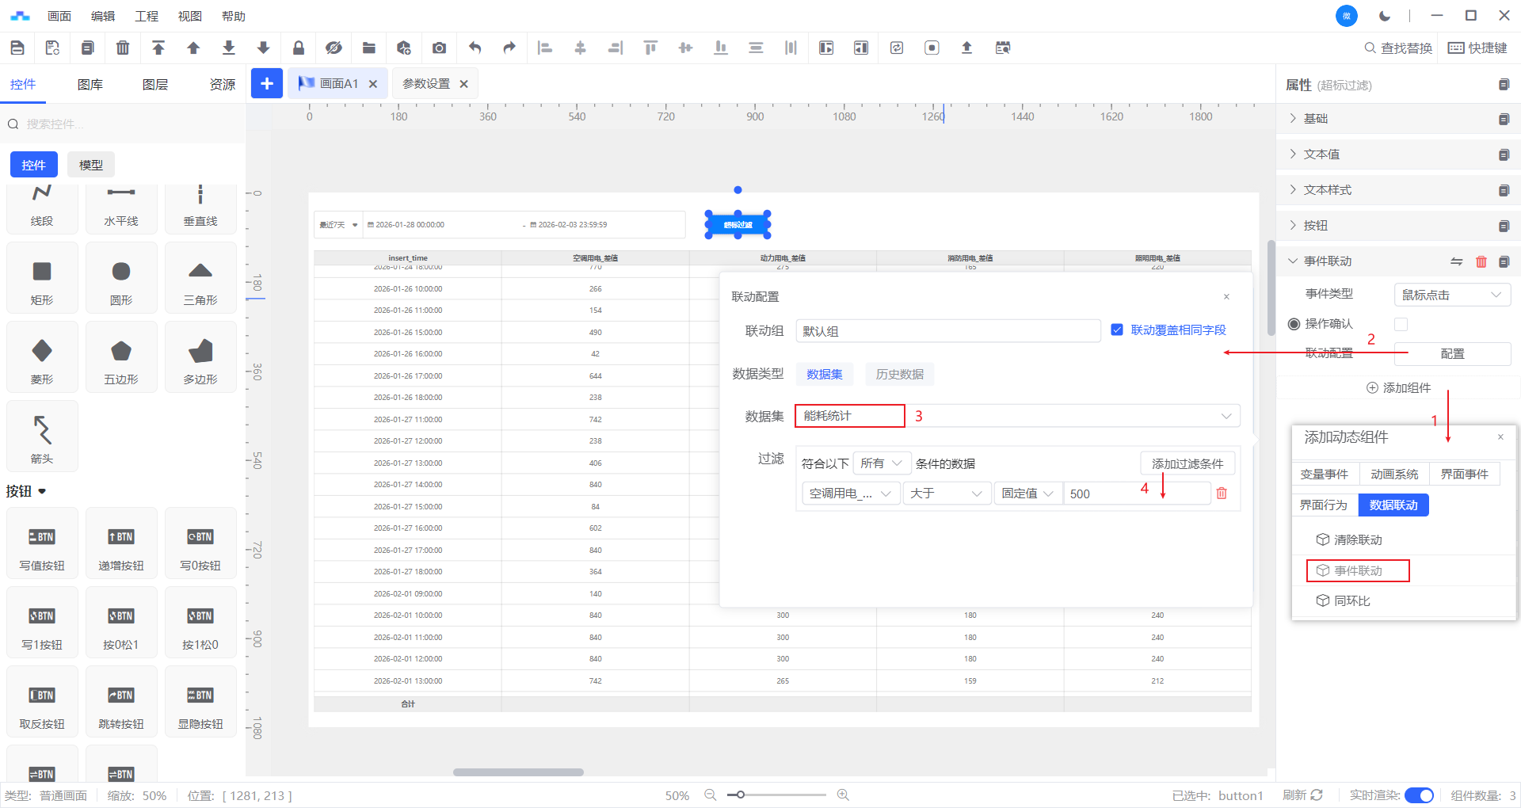1521x808 pixels.
Task: Open the 工程 menu
Action: 147,16
